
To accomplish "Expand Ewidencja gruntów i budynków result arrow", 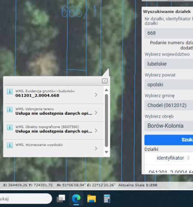I will 96,94.
